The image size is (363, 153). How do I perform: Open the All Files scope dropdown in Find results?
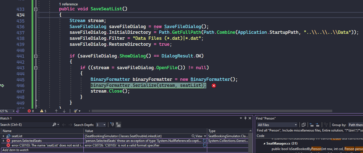click(x=277, y=125)
